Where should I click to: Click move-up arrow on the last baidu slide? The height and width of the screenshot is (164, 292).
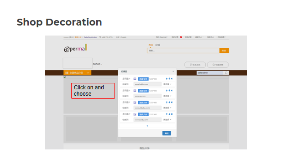(167, 114)
